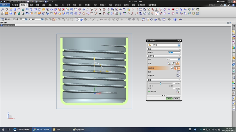Select the Z-axis plane orientation option

coord(178,63)
